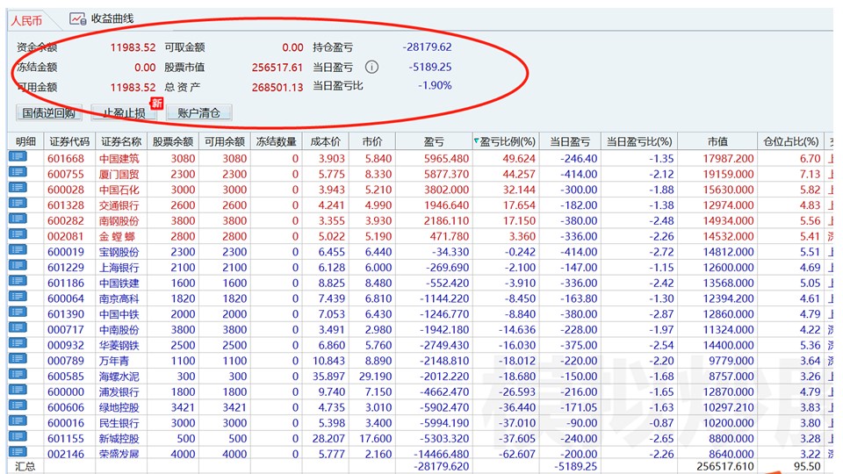Click 持仓盈亏 value -28179.62

pos(428,47)
